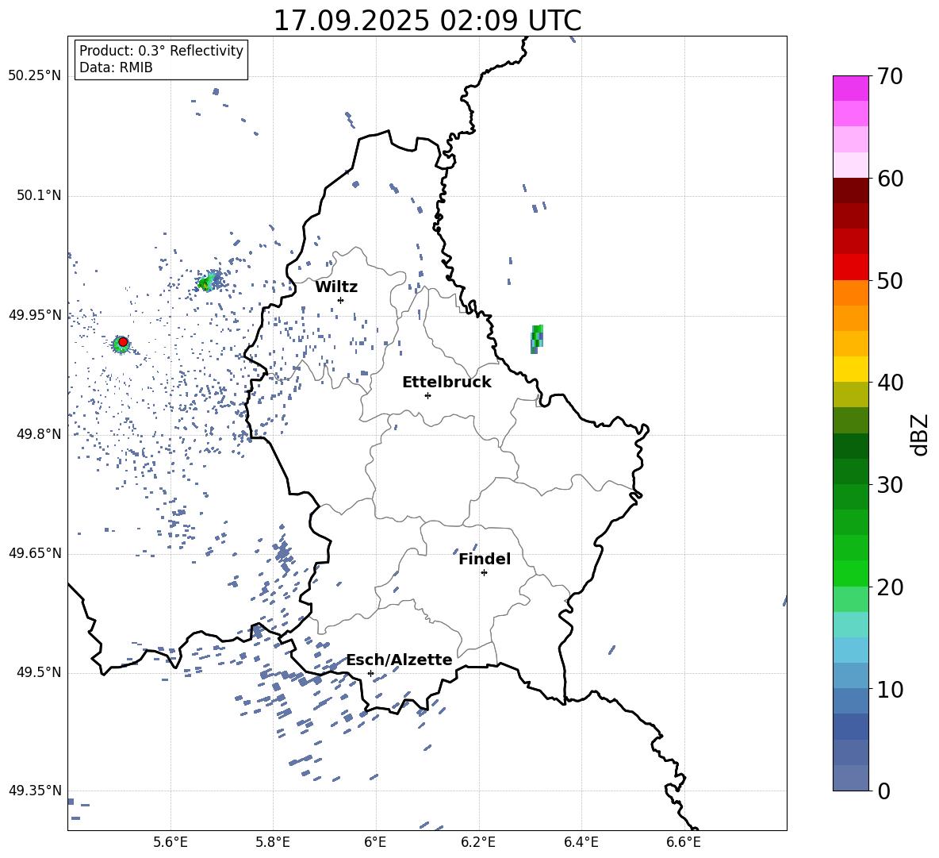Click the dark maroon colorbar segment below 60
Viewport: 939px width, 858px height.
[x=851, y=190]
